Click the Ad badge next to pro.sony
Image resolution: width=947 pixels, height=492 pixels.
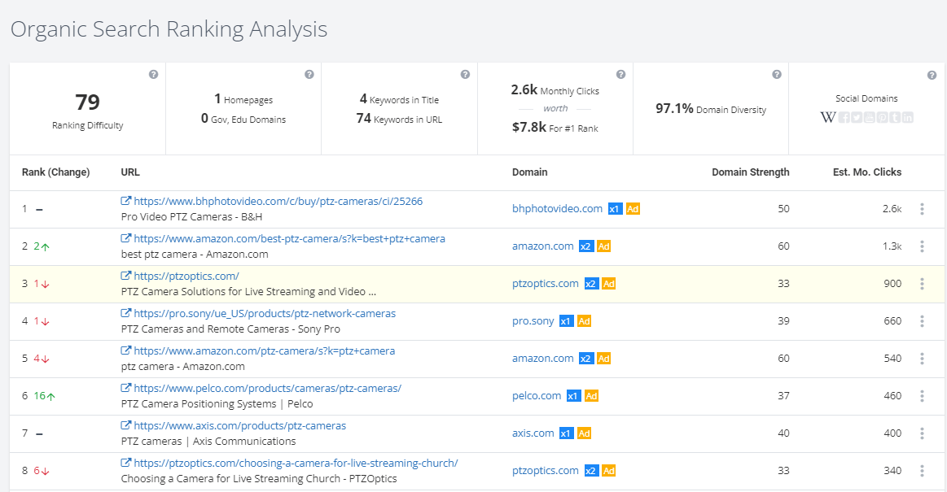pos(584,320)
